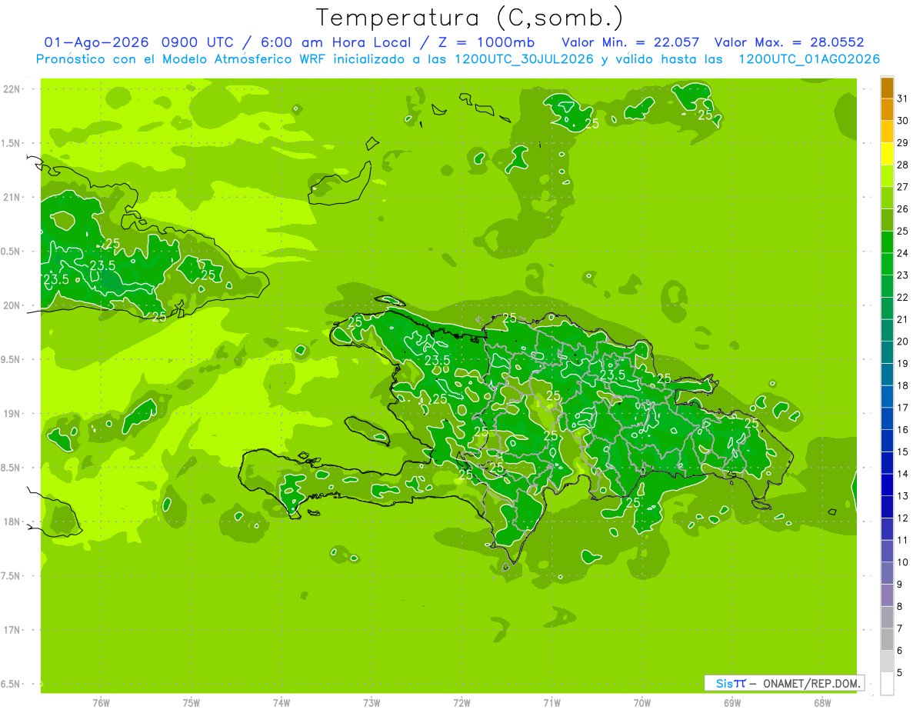923x713 pixels.
Task: Click the "73W" longitude axis label
Action: [x=372, y=702]
